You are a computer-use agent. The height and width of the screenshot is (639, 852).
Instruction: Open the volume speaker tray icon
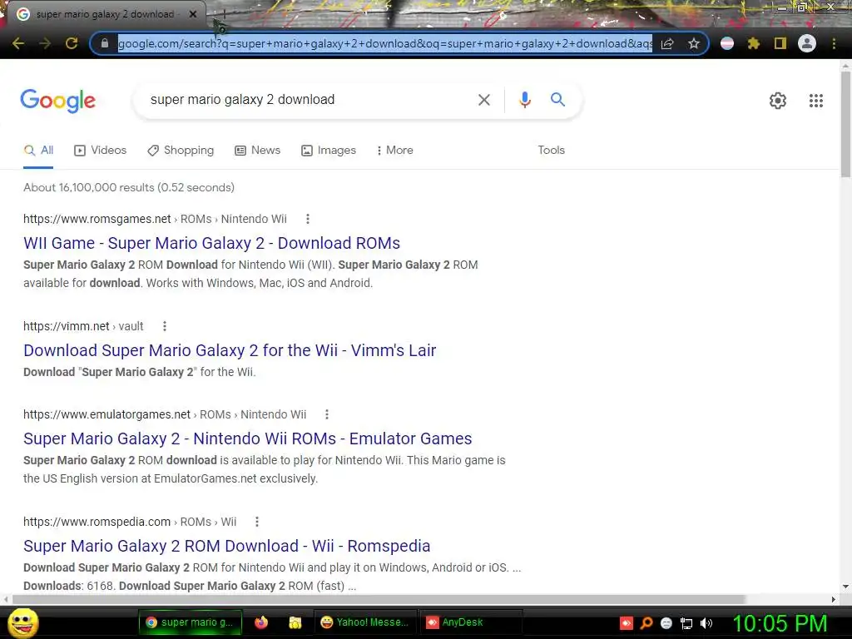[706, 623]
